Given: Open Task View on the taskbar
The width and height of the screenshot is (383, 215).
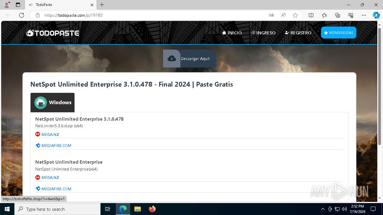Looking at the screenshot, I should pyautogui.click(x=108, y=209).
